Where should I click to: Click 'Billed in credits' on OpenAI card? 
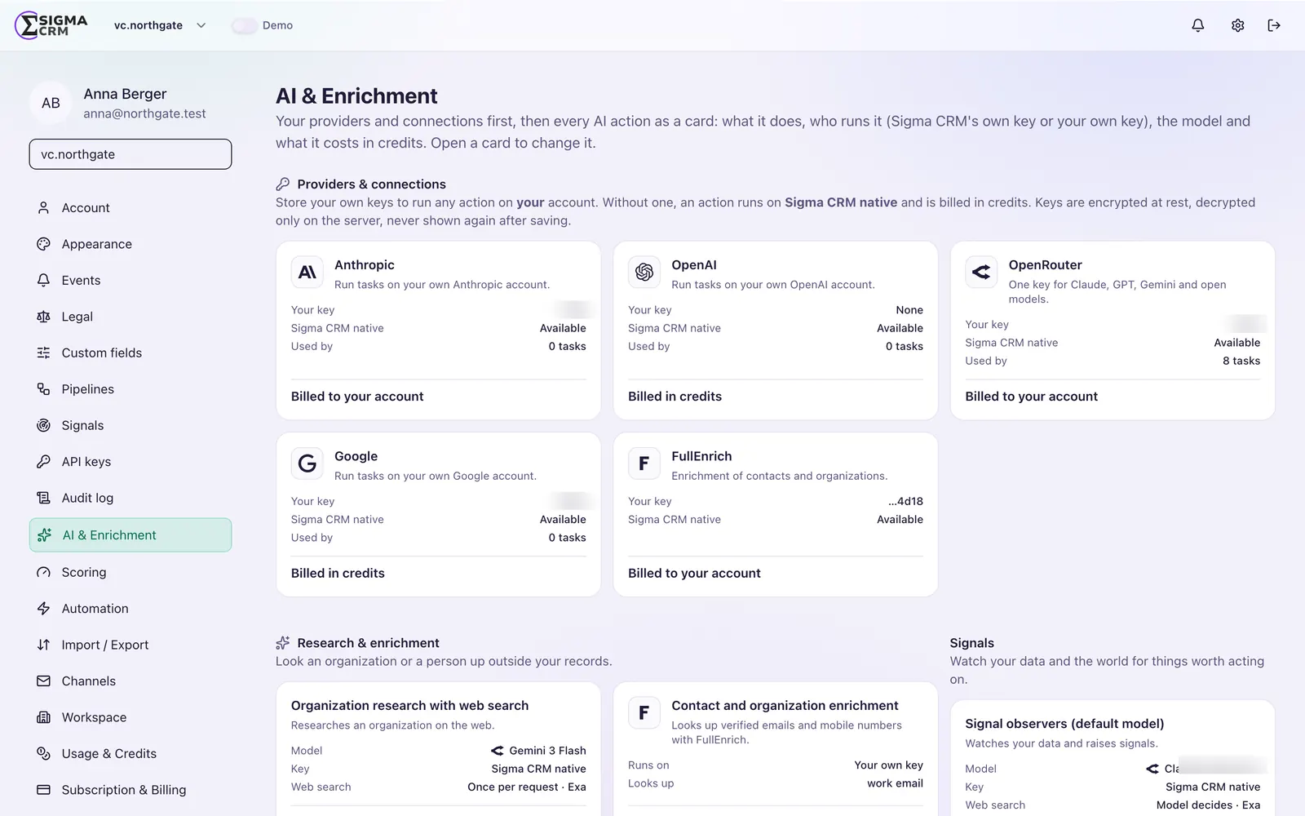pos(675,397)
